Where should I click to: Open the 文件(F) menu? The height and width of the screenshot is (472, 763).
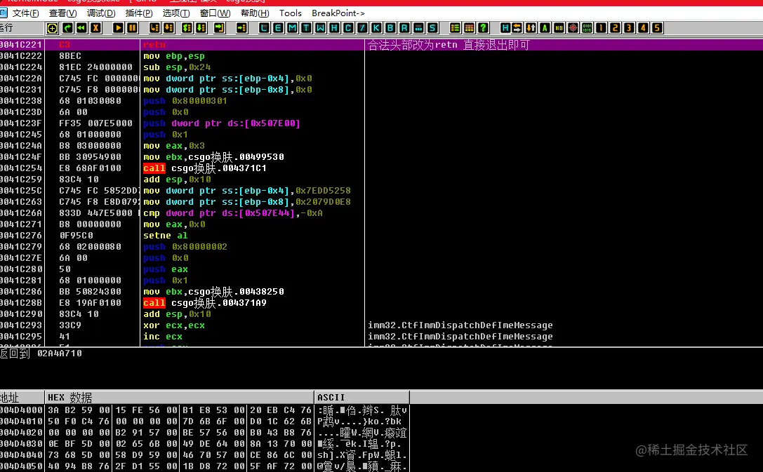25,13
